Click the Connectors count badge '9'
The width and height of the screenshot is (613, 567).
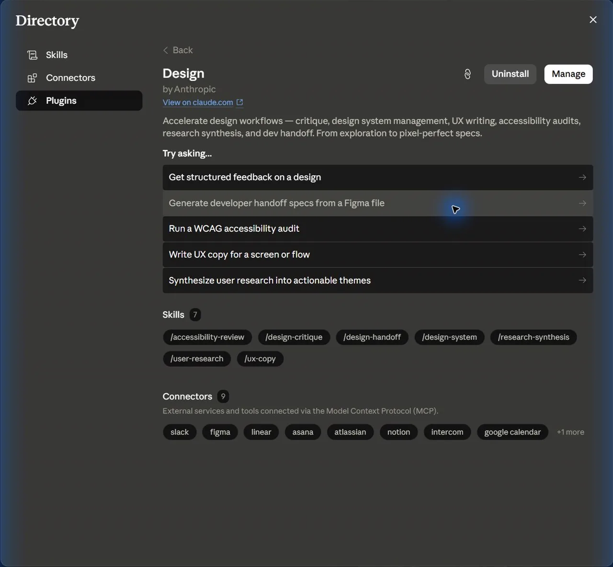[223, 397]
